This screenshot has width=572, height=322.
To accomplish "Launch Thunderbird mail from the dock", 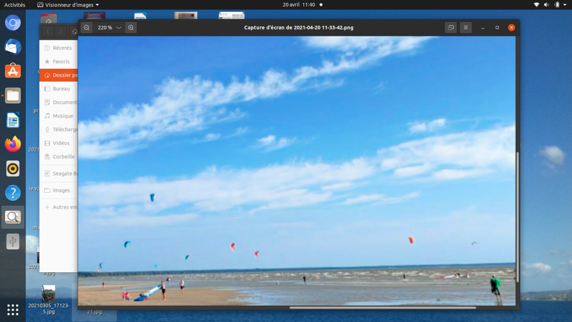I will 13,47.
